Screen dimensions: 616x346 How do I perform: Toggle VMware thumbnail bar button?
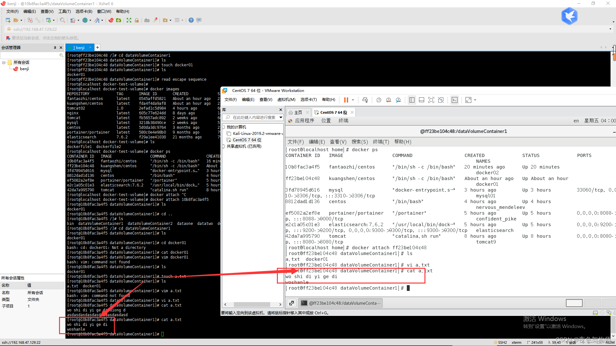tap(422, 100)
